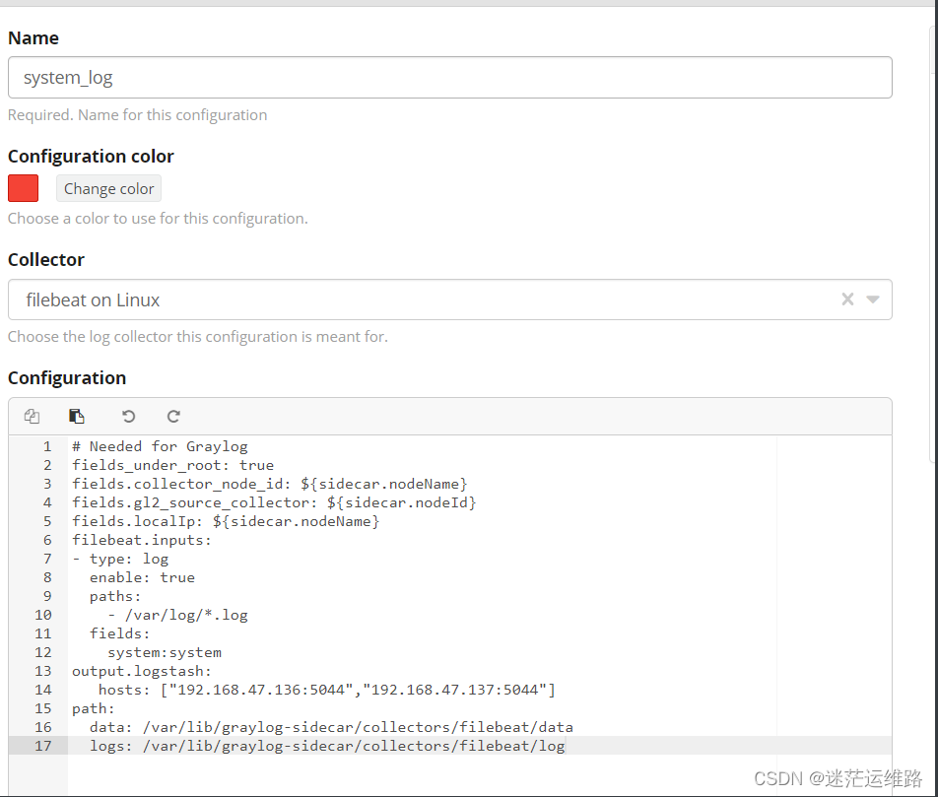Click the 'fields:' line on row 11
This screenshot has width=938, height=797.
119,633
